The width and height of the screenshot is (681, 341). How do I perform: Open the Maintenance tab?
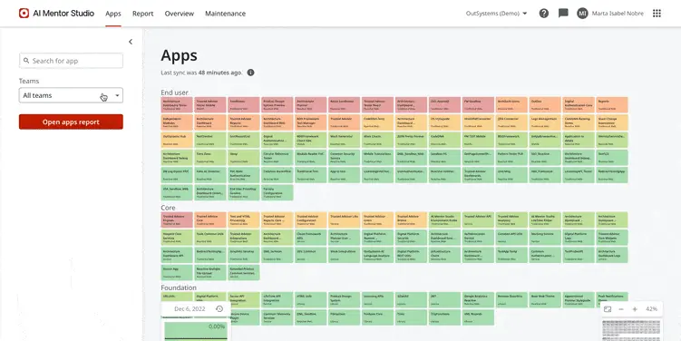(x=226, y=14)
